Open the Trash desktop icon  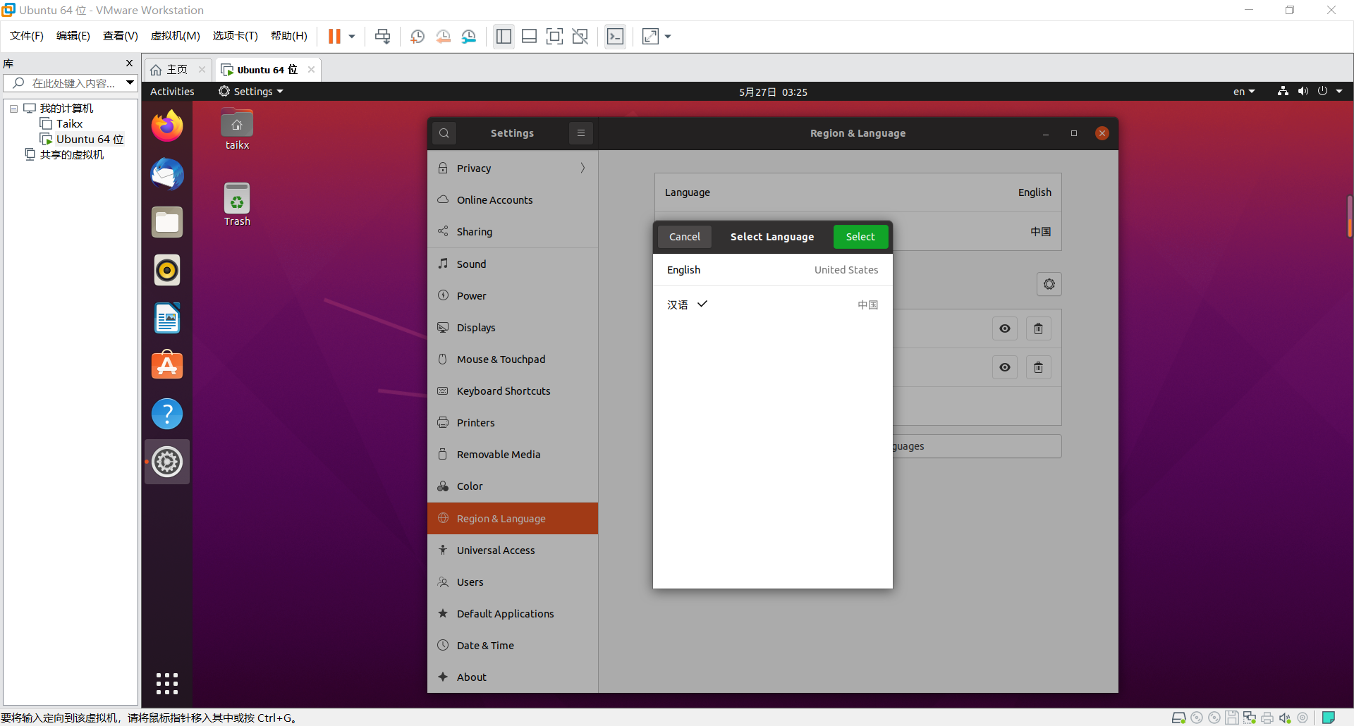point(237,205)
